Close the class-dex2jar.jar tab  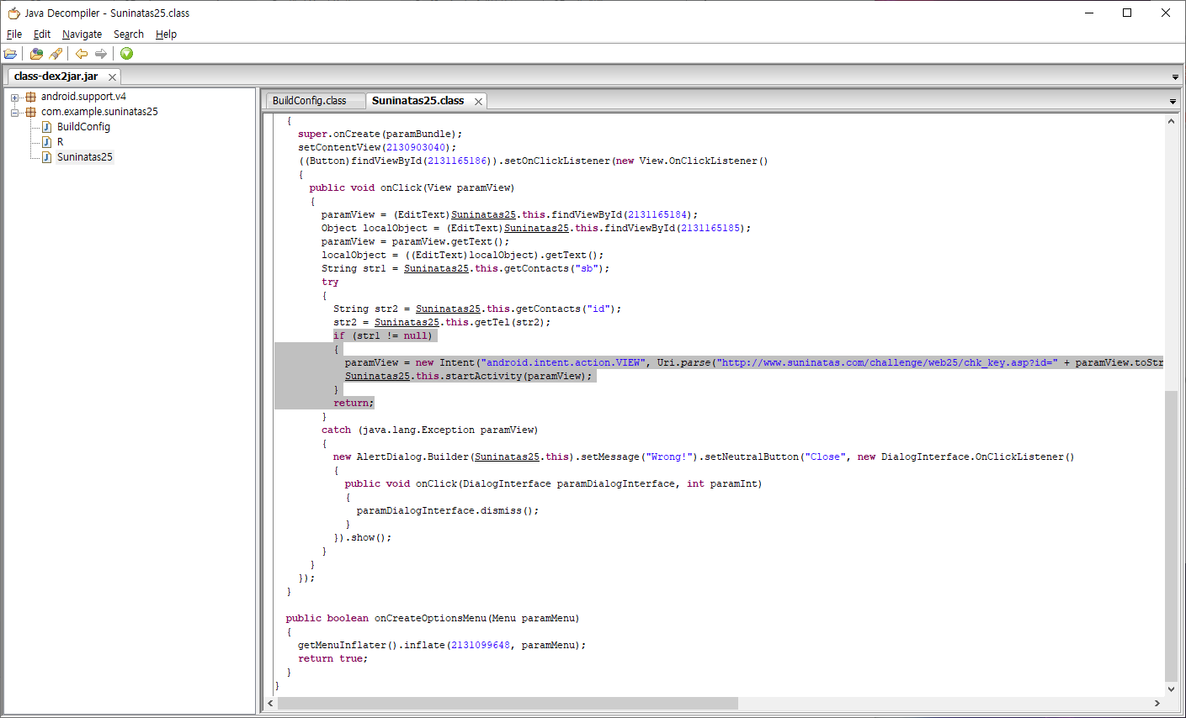coord(112,77)
